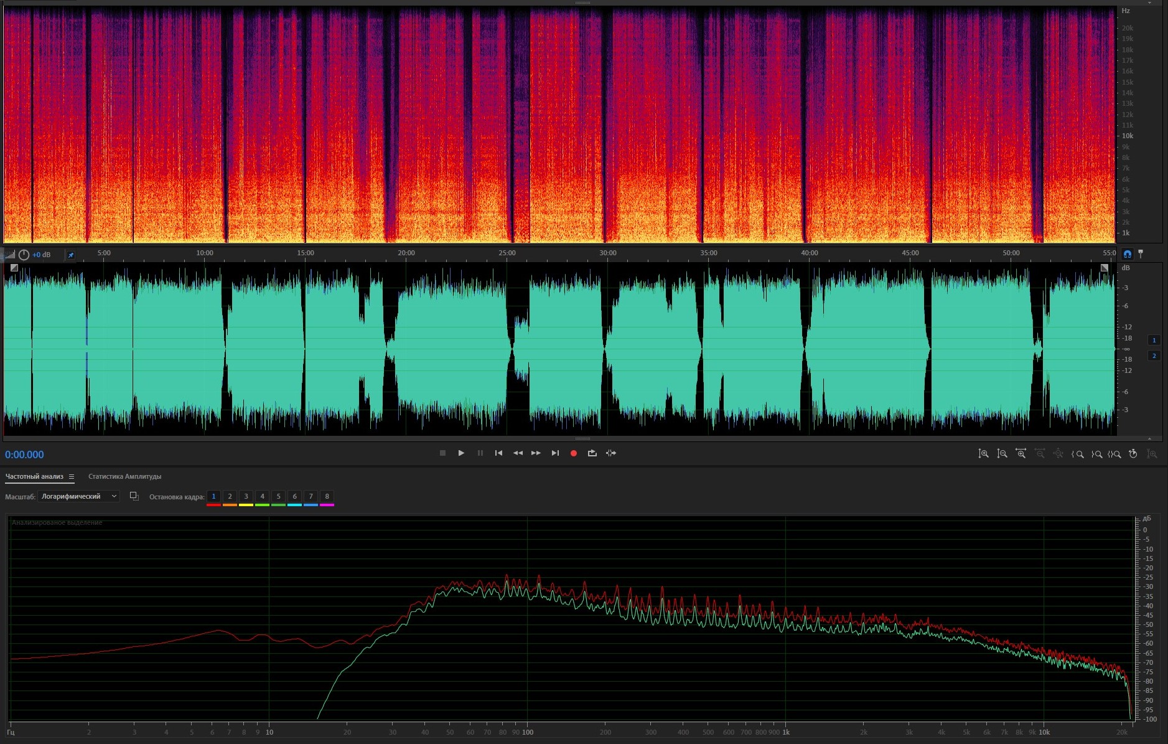Toggle the snapping magnet icon
Image resolution: width=1168 pixels, height=744 pixels.
coord(1127,254)
